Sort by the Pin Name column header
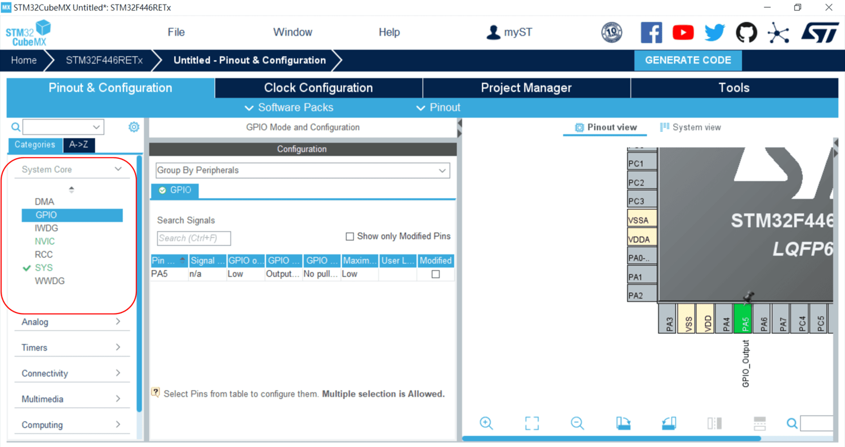Viewport: 845px width, 447px height. [x=169, y=261]
